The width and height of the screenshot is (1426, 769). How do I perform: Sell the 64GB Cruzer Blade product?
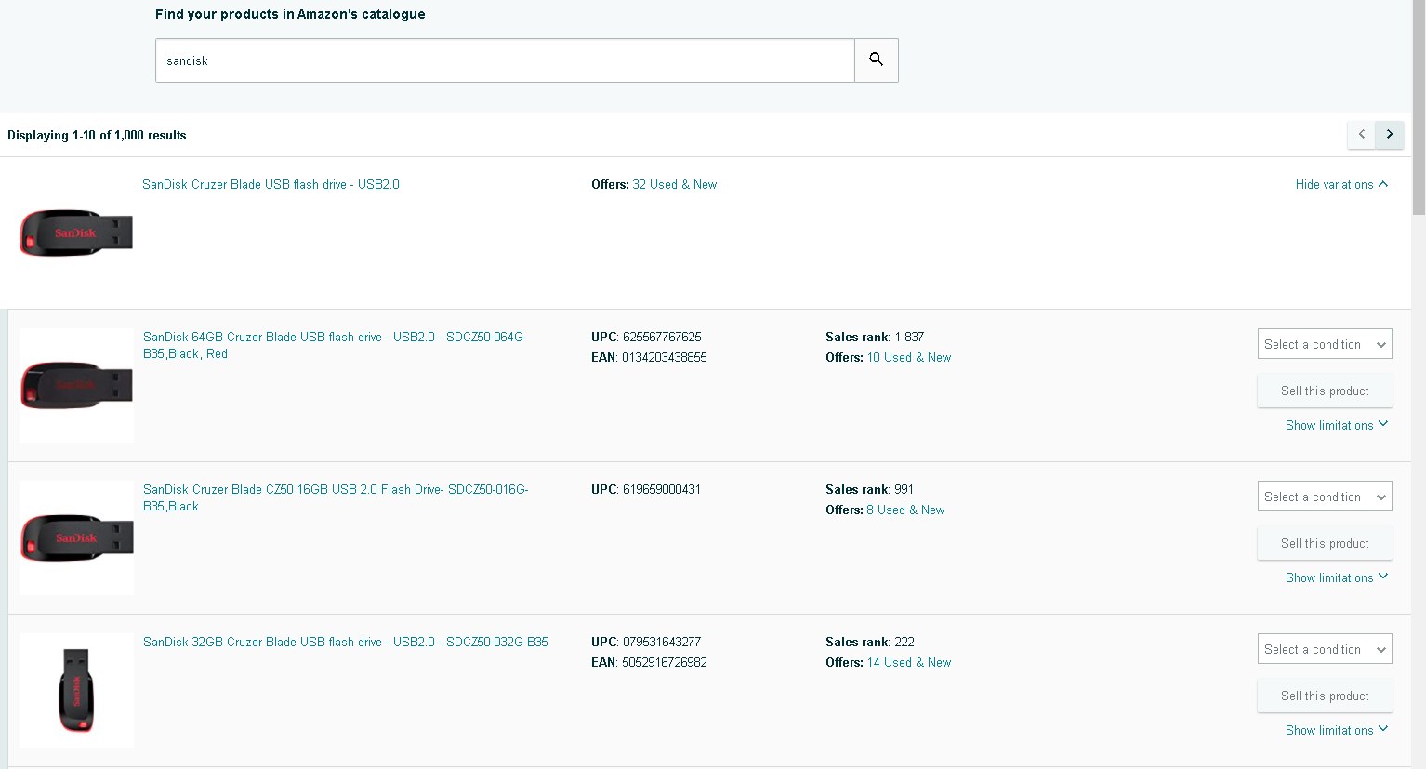[x=1325, y=391]
